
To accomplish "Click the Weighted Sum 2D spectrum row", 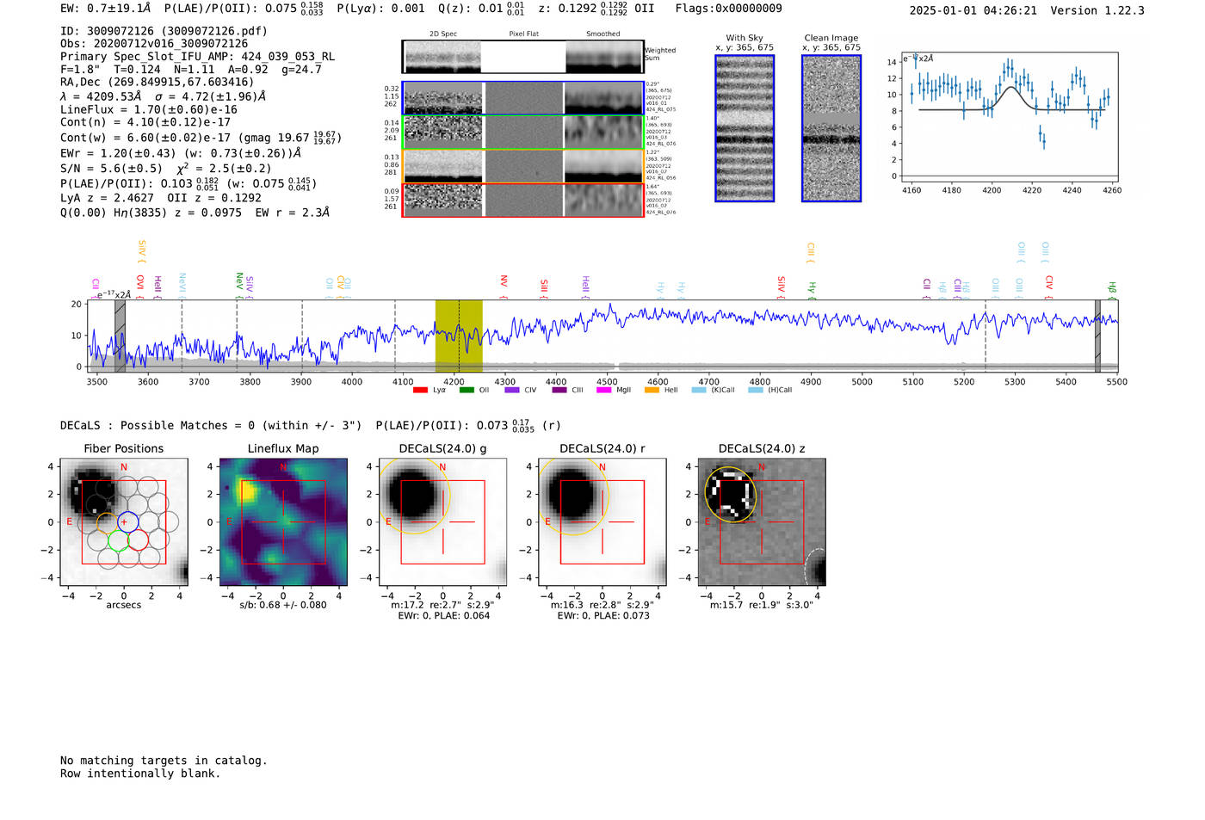I will (523, 57).
